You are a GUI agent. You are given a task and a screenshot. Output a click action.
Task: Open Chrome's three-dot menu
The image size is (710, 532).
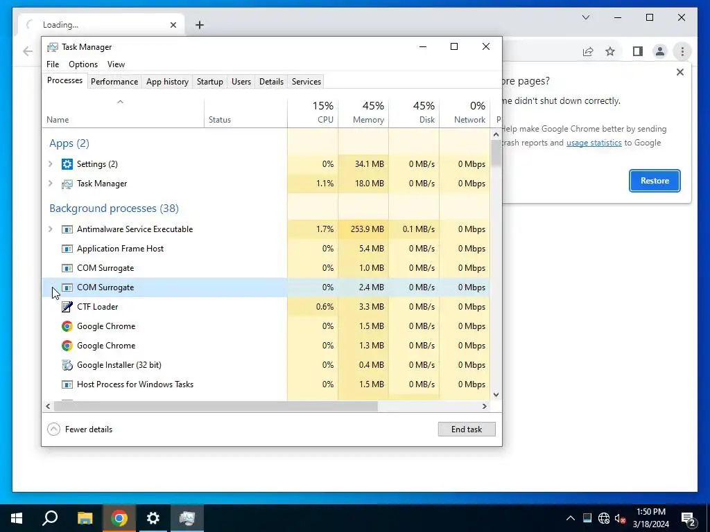coord(682,51)
